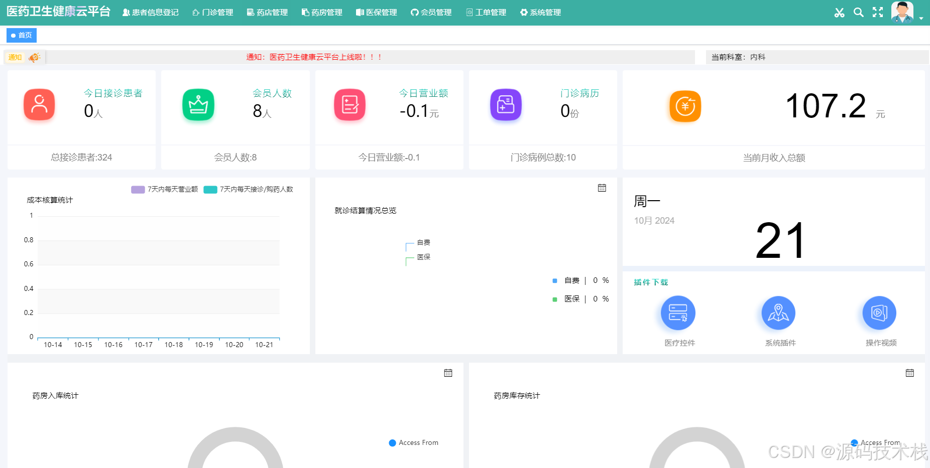Toggle the 7天内每天营业额 legend swatch
The width and height of the screenshot is (930, 468).
138,189
